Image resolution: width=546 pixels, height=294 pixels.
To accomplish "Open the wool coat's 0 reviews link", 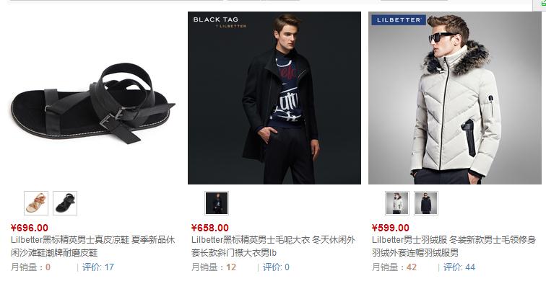I will click(276, 267).
